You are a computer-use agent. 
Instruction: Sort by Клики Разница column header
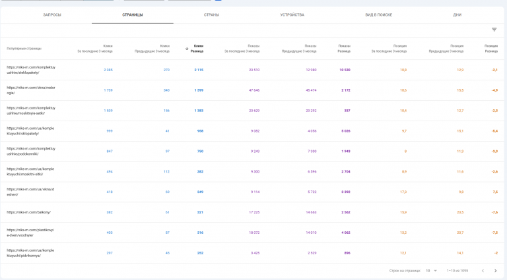pyautogui.click(x=195, y=48)
